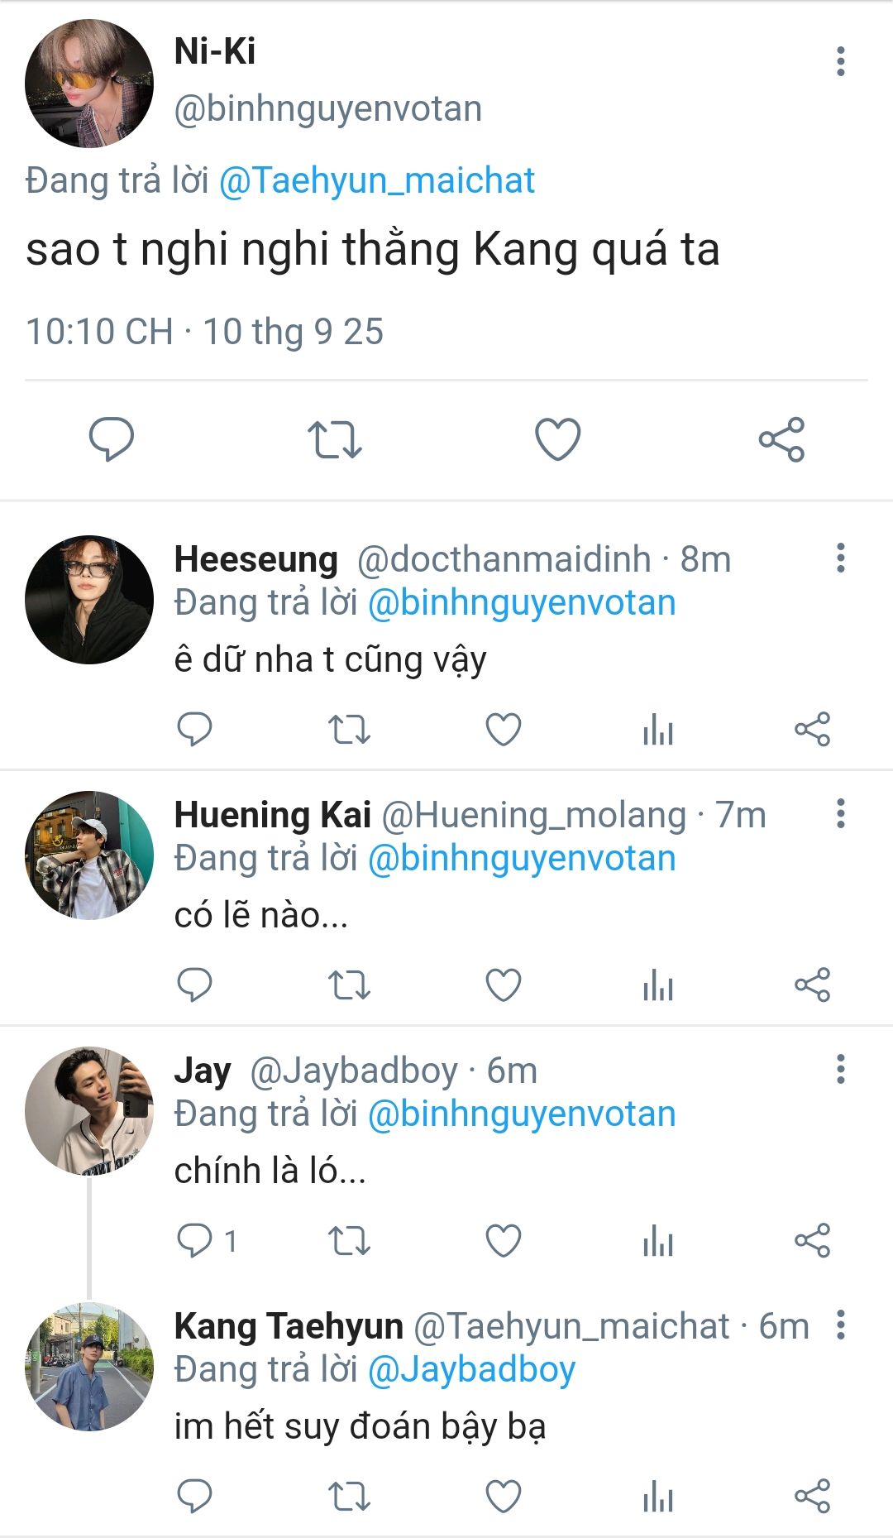This screenshot has height=1538, width=893.
Task: Open Heeseung's profile picture
Action: 89,600
